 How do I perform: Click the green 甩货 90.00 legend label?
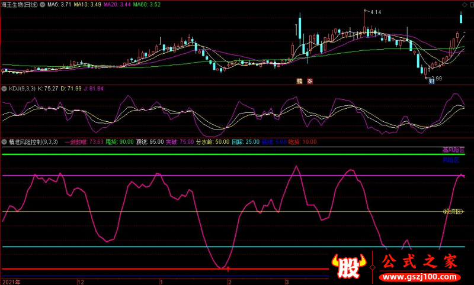pos(120,142)
